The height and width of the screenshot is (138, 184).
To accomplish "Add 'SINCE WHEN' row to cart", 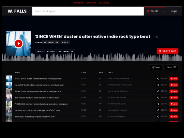I will click(x=174, y=79).
